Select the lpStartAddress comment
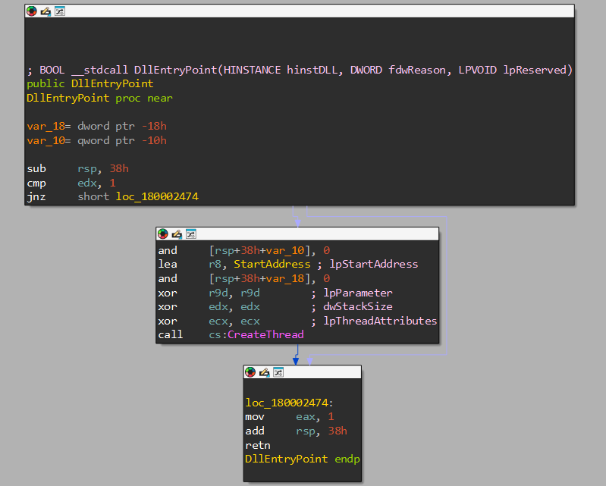 [x=368, y=265]
